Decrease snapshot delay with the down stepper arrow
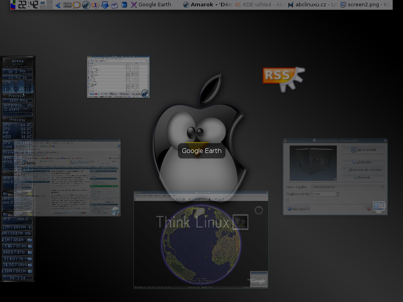Viewport: 403px width, 302px height. (x=338, y=195)
